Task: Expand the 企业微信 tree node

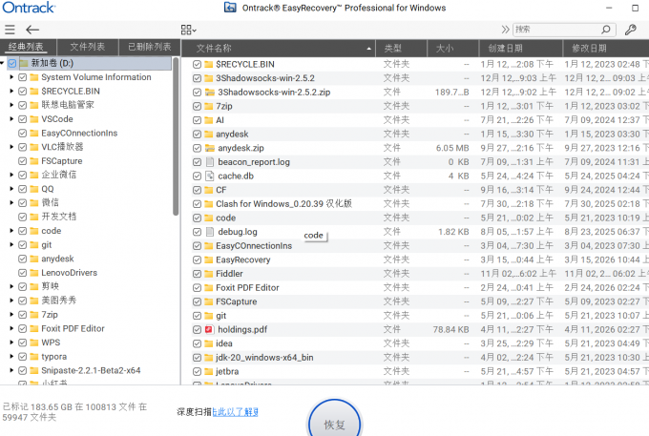Action: click(x=11, y=175)
